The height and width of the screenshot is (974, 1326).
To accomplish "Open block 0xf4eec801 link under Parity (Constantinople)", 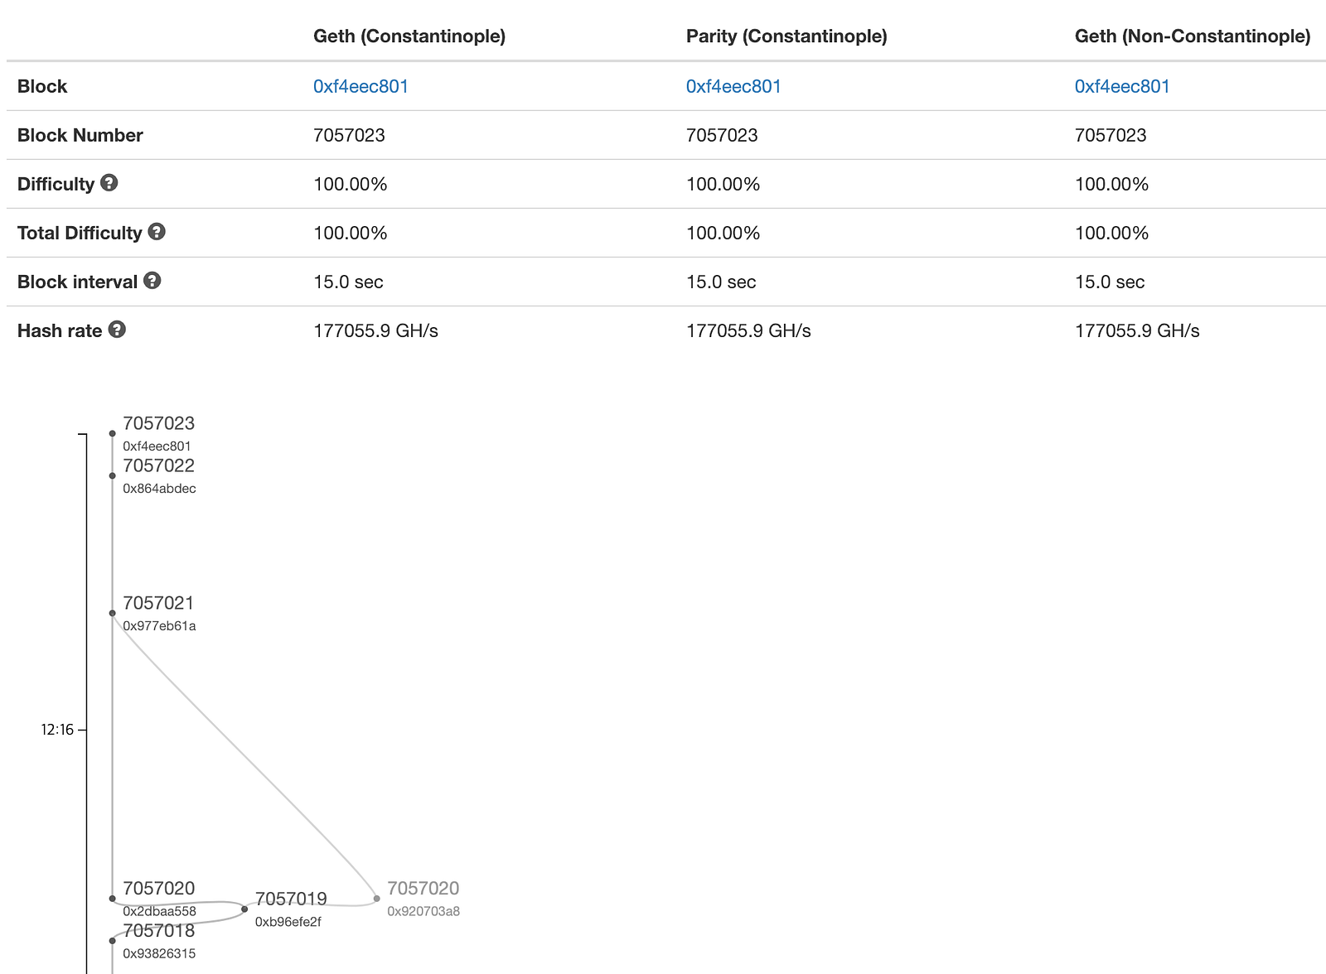I will (733, 86).
